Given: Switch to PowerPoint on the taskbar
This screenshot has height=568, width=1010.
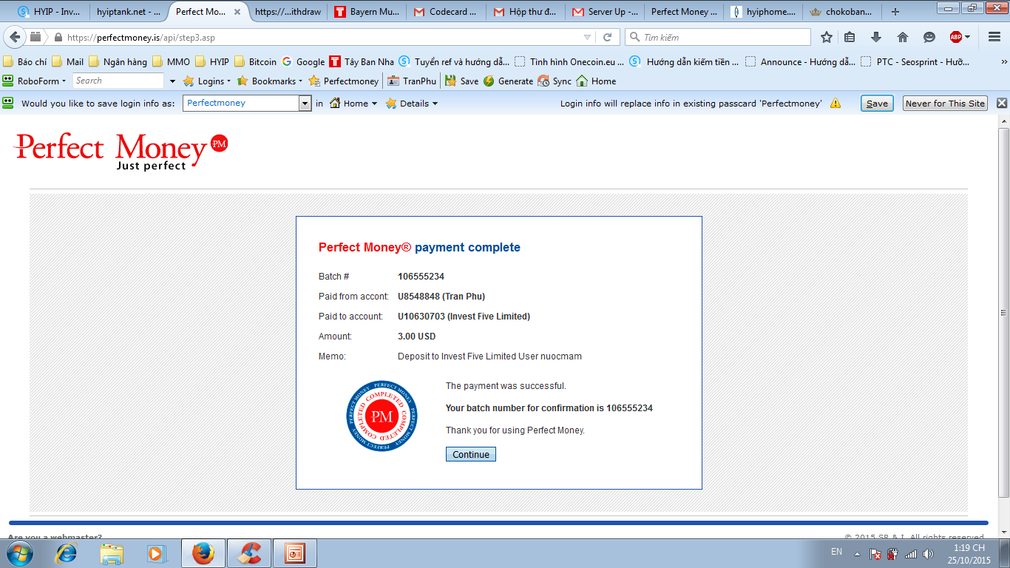Looking at the screenshot, I should tap(295, 553).
